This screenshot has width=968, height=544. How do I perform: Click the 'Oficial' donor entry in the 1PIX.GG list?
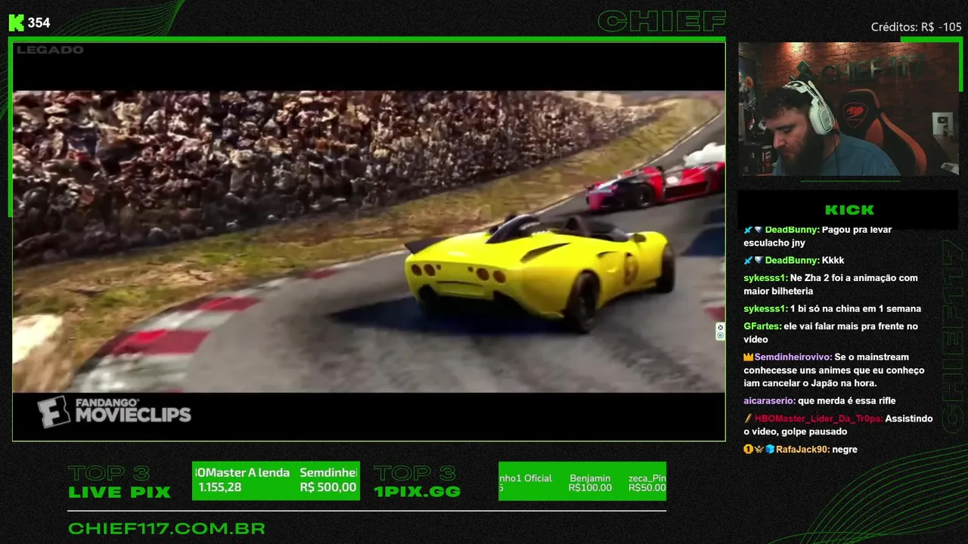point(526,483)
